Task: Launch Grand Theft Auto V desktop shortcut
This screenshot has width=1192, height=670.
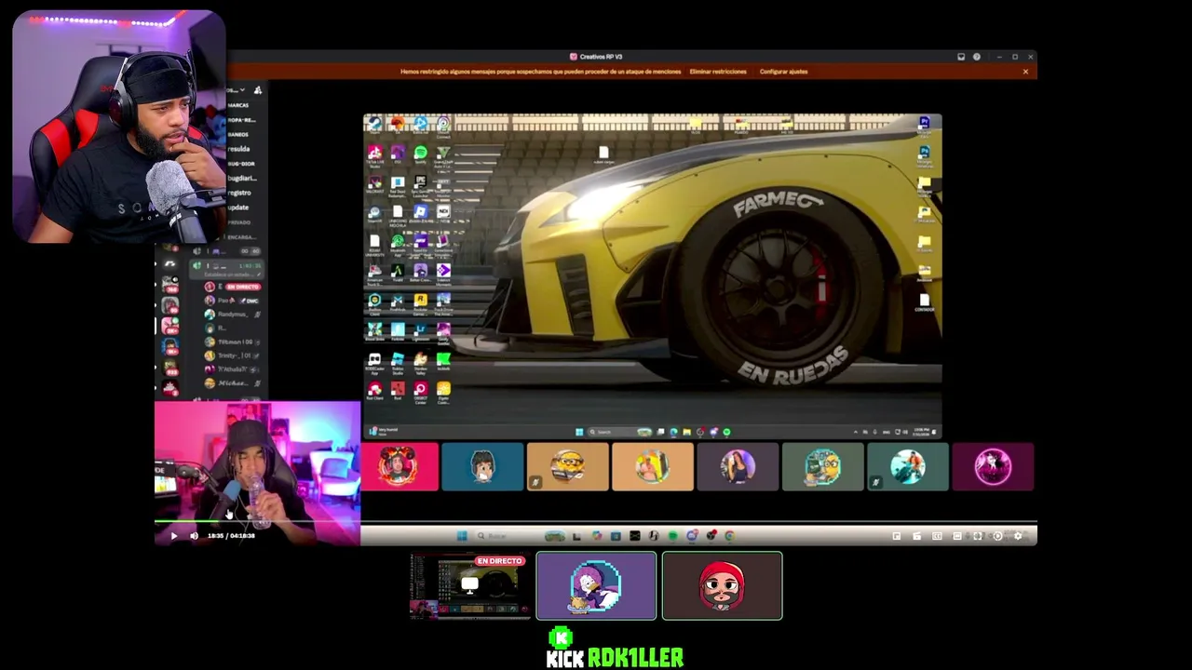Action: coord(443,154)
